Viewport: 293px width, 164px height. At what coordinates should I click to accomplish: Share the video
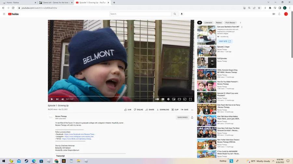coord(150,110)
